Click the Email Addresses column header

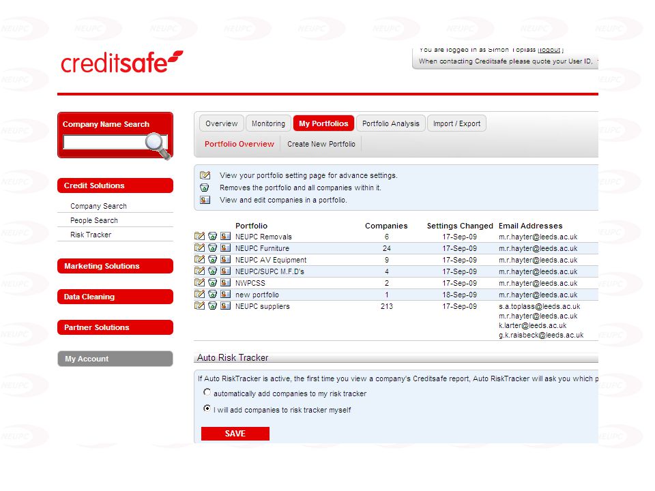point(531,226)
